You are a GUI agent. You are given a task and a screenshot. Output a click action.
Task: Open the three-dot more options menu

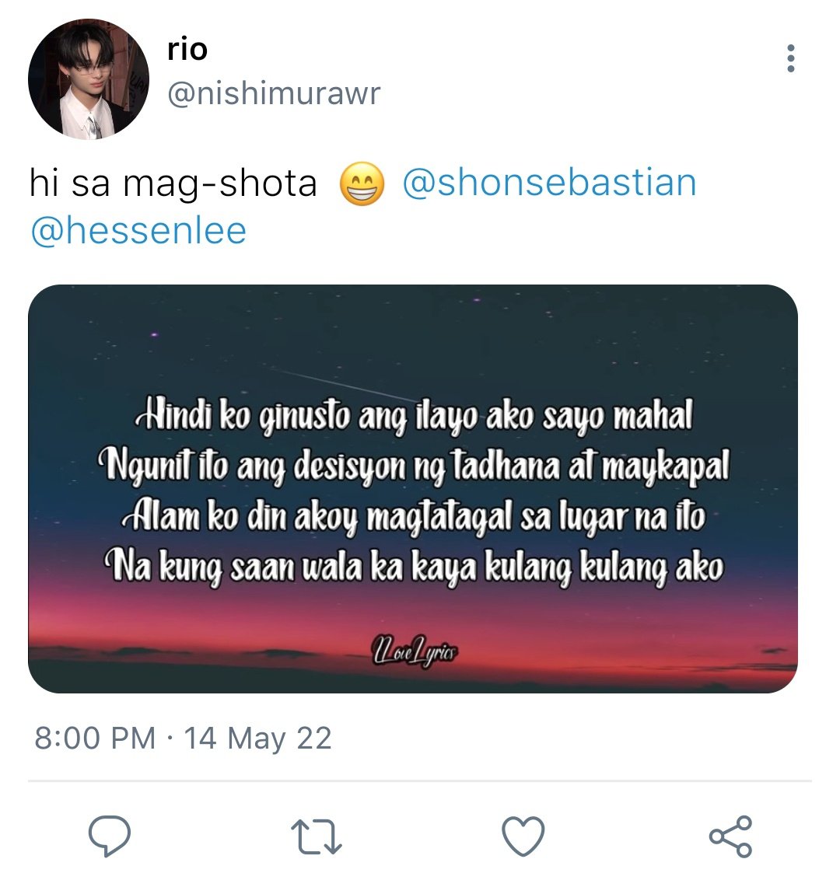(791, 58)
